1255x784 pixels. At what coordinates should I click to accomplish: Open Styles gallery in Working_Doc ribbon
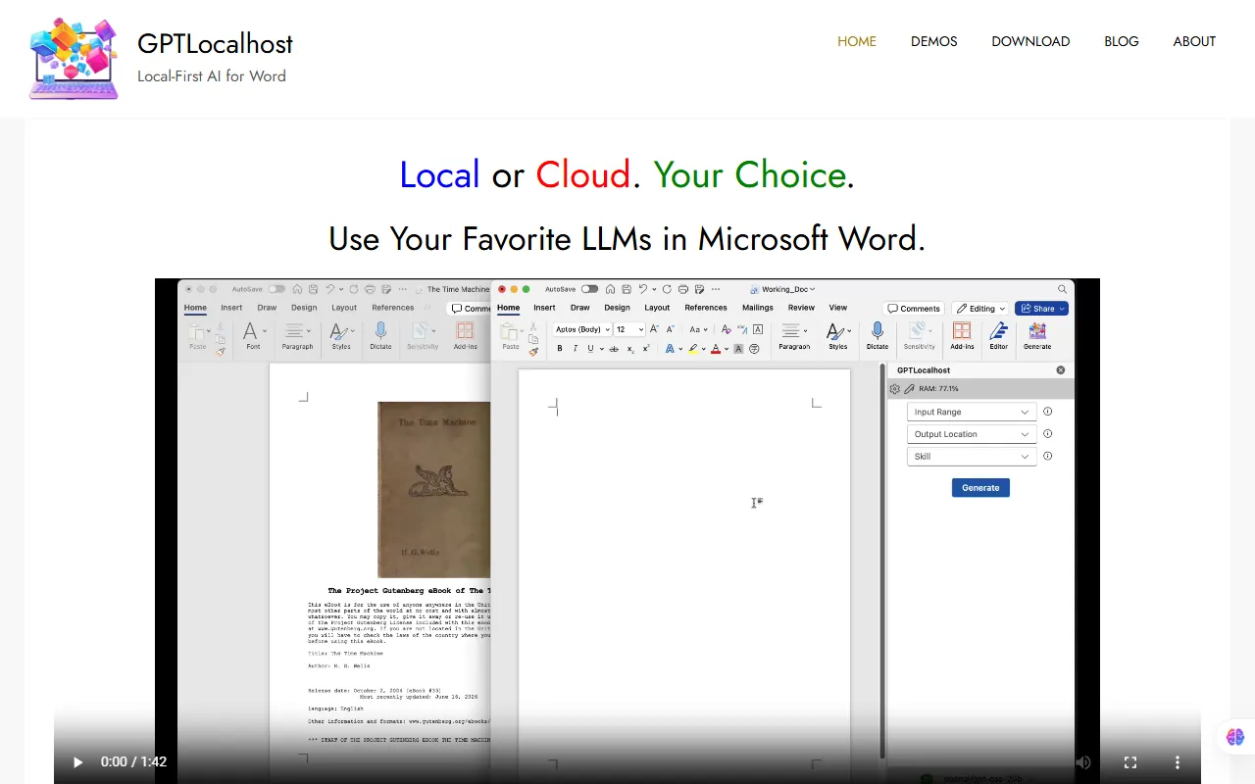pyautogui.click(x=838, y=335)
